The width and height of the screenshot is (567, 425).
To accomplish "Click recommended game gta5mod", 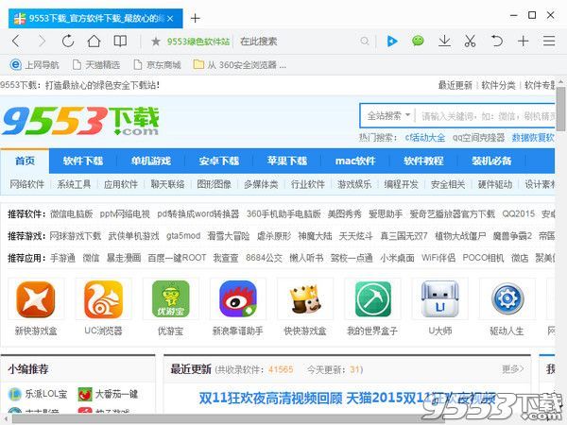I will (183, 236).
